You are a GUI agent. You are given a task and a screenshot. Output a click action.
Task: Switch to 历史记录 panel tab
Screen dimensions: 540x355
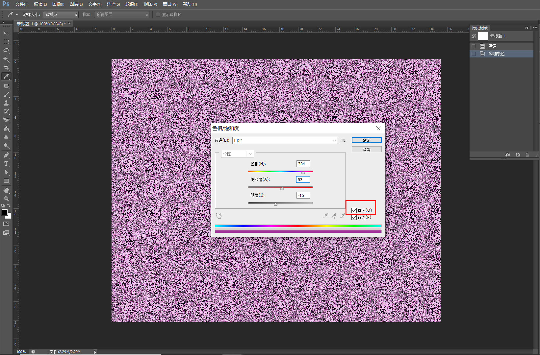[x=480, y=28]
